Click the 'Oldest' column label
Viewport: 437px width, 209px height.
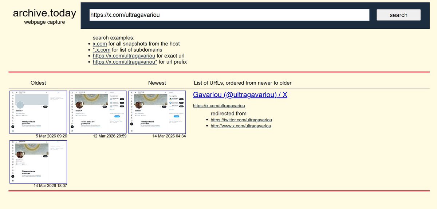coord(38,83)
